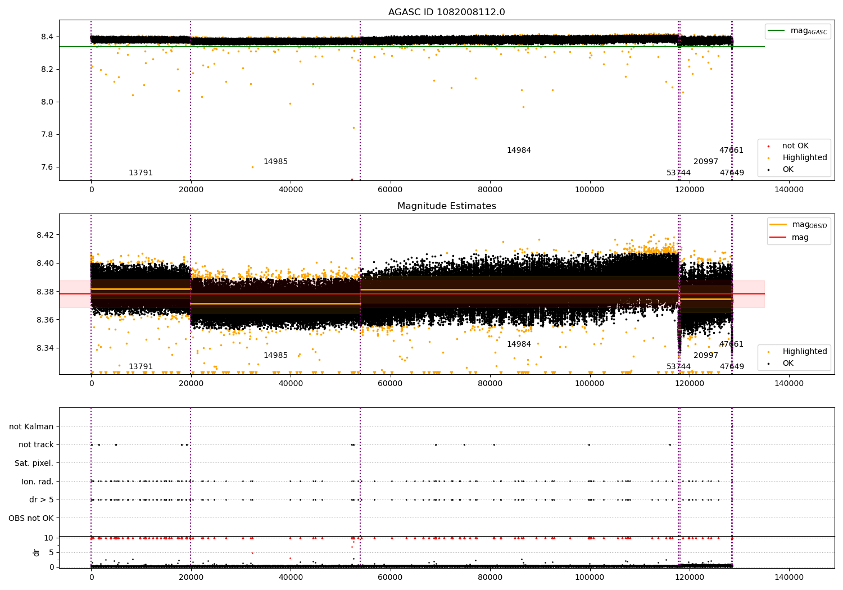Click y-axis tick 8.4 on top plot
This screenshot has width=843, height=590.
[47, 37]
